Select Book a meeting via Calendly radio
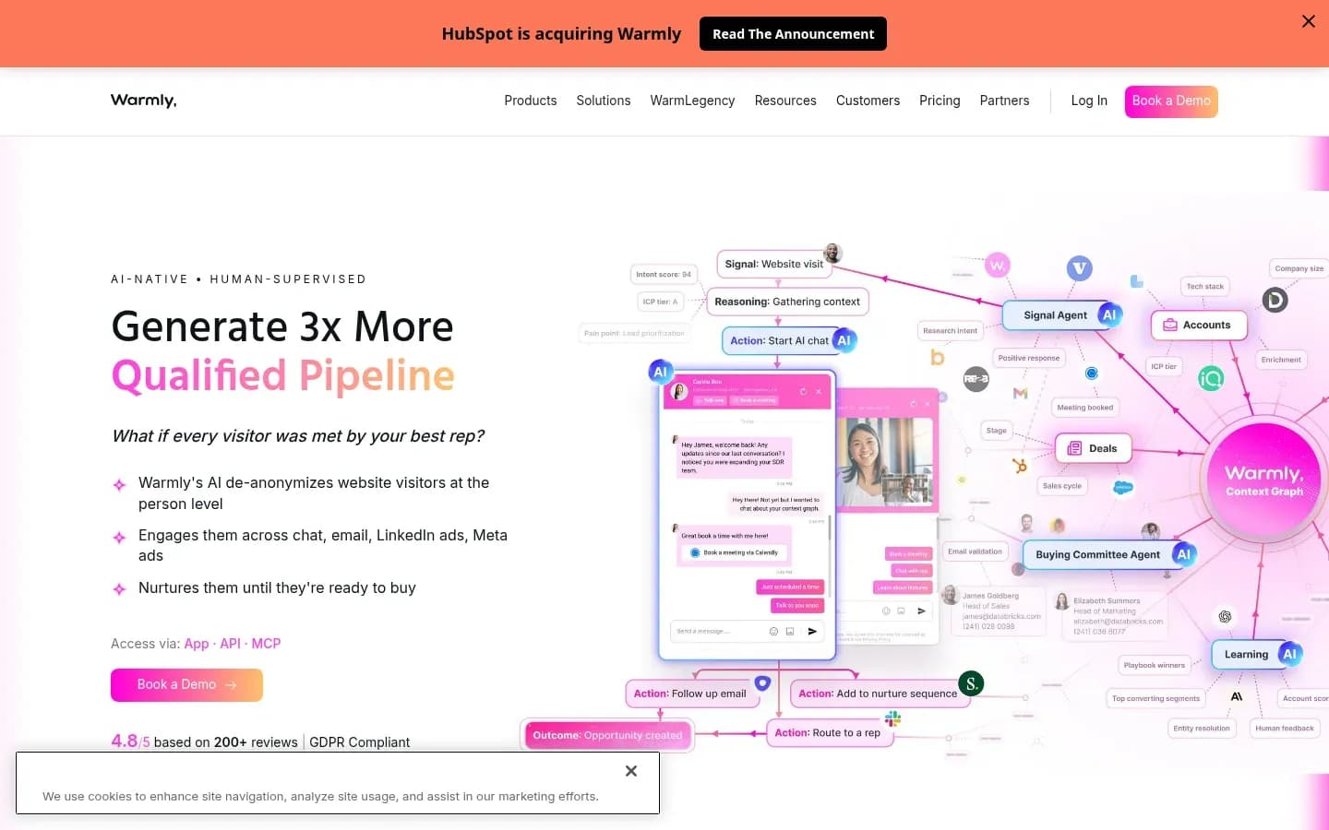 (695, 552)
